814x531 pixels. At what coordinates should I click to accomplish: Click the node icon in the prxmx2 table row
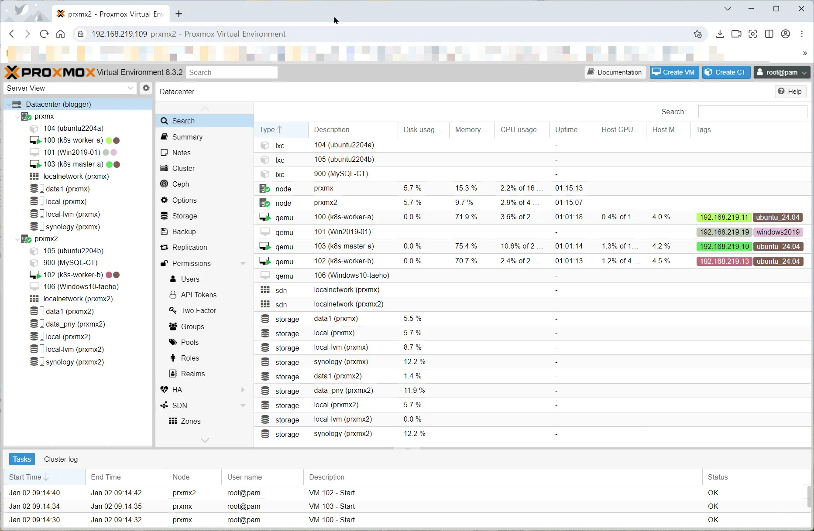pyautogui.click(x=265, y=203)
